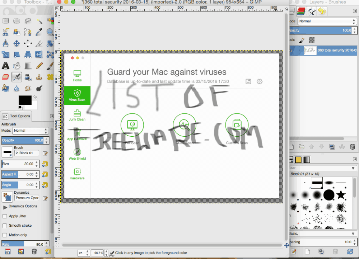Viewport: 359px width, 259px height.
Task: Select the Perspective tool
Action: click(x=28, y=55)
